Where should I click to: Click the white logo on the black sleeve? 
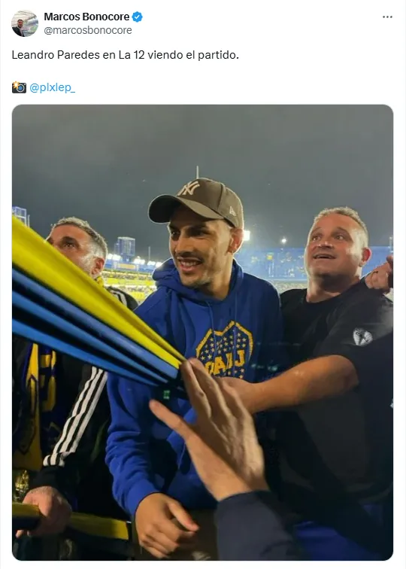pos(362,336)
